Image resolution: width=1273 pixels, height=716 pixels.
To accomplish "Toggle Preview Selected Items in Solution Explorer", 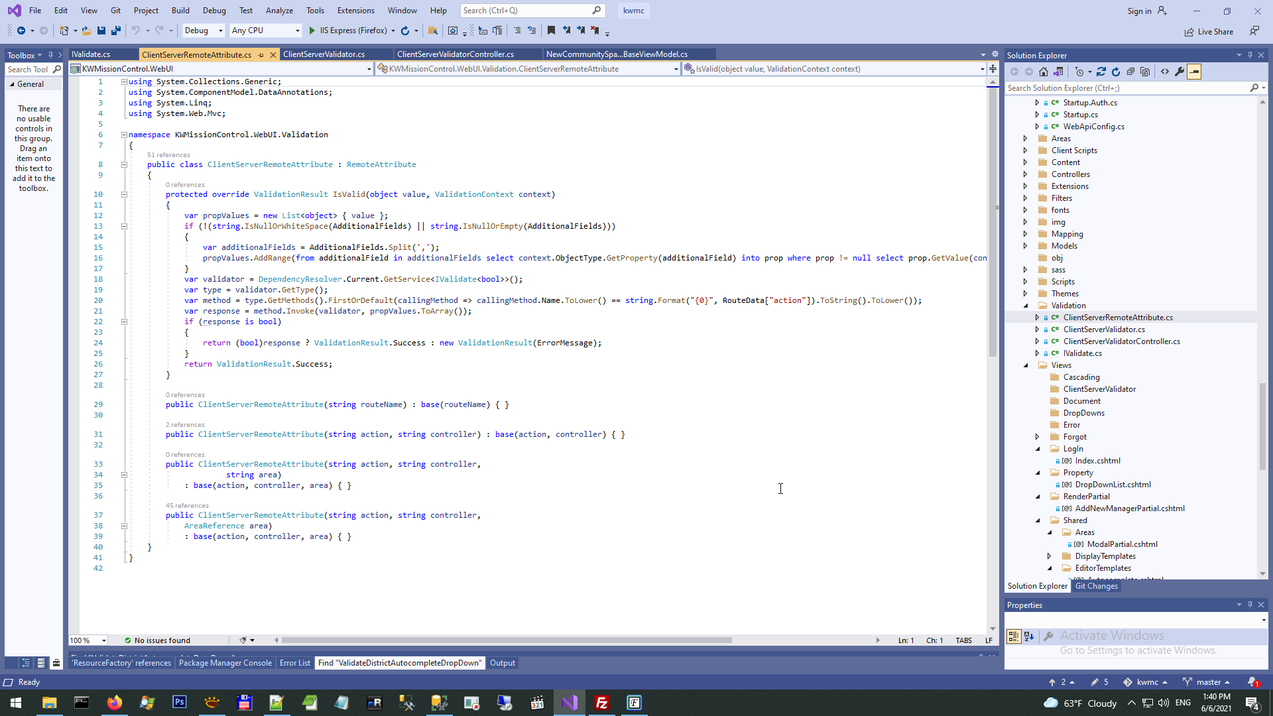I will click(x=1194, y=72).
